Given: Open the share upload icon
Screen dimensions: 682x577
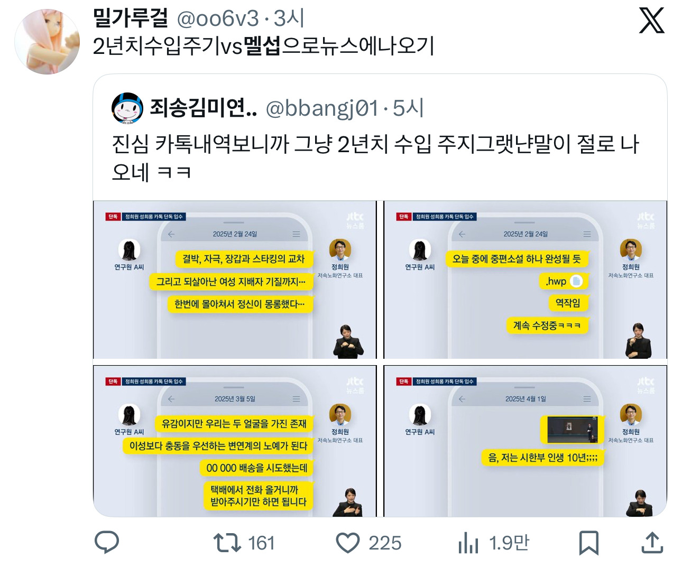Looking at the screenshot, I should click(x=652, y=543).
